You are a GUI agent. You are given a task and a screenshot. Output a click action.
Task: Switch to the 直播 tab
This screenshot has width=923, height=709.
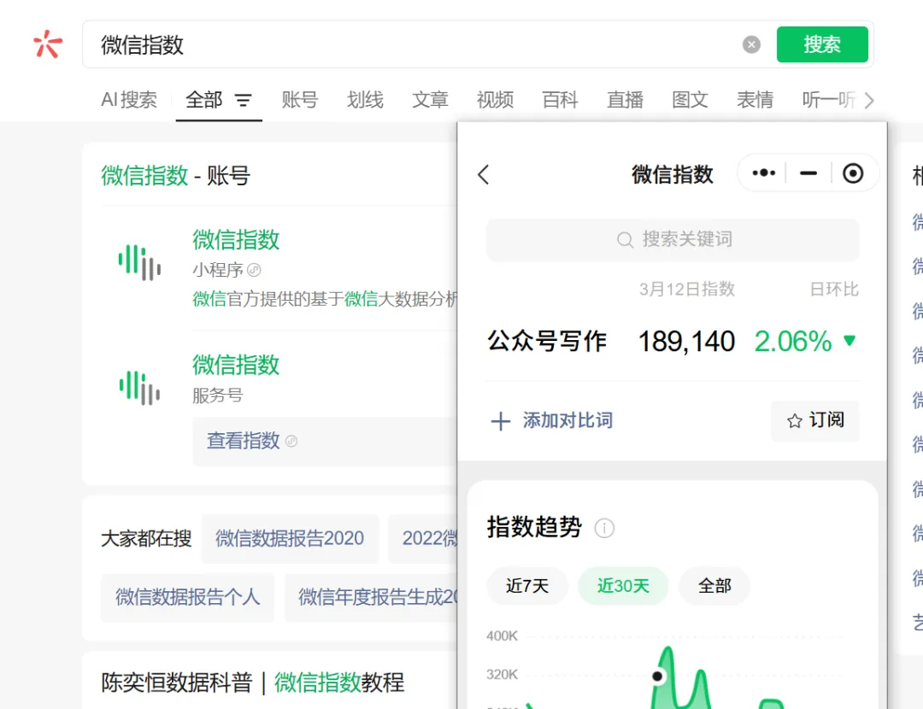click(x=625, y=100)
